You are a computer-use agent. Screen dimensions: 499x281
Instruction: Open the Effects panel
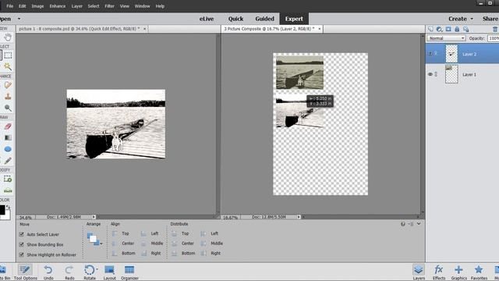[438, 272]
